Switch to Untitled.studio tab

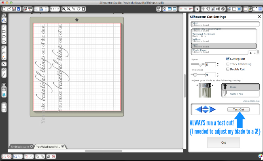pyautogui.click(x=20, y=146)
